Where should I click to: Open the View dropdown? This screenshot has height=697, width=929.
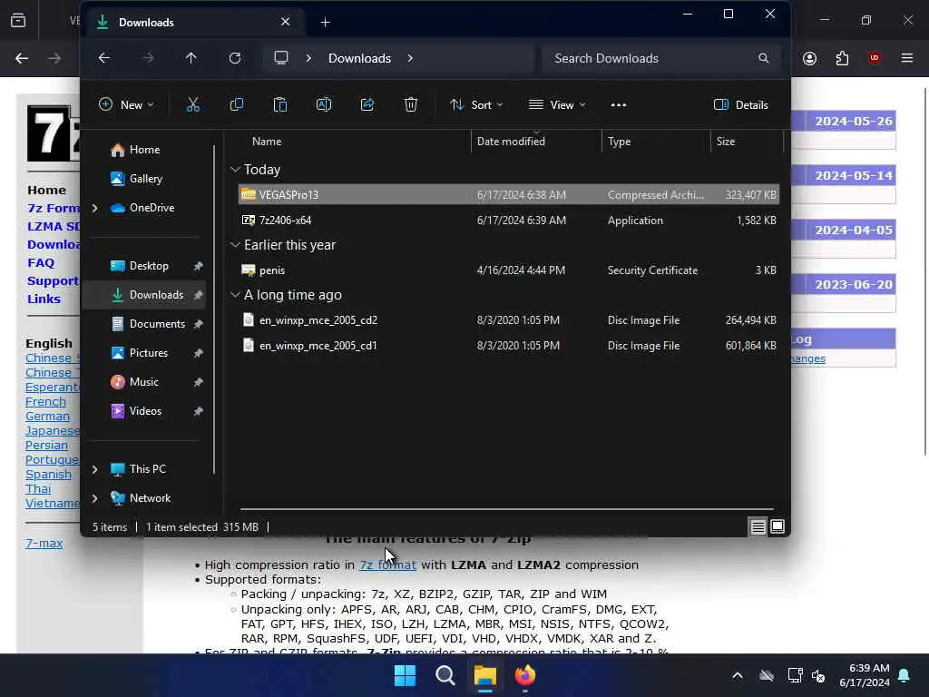(x=557, y=105)
